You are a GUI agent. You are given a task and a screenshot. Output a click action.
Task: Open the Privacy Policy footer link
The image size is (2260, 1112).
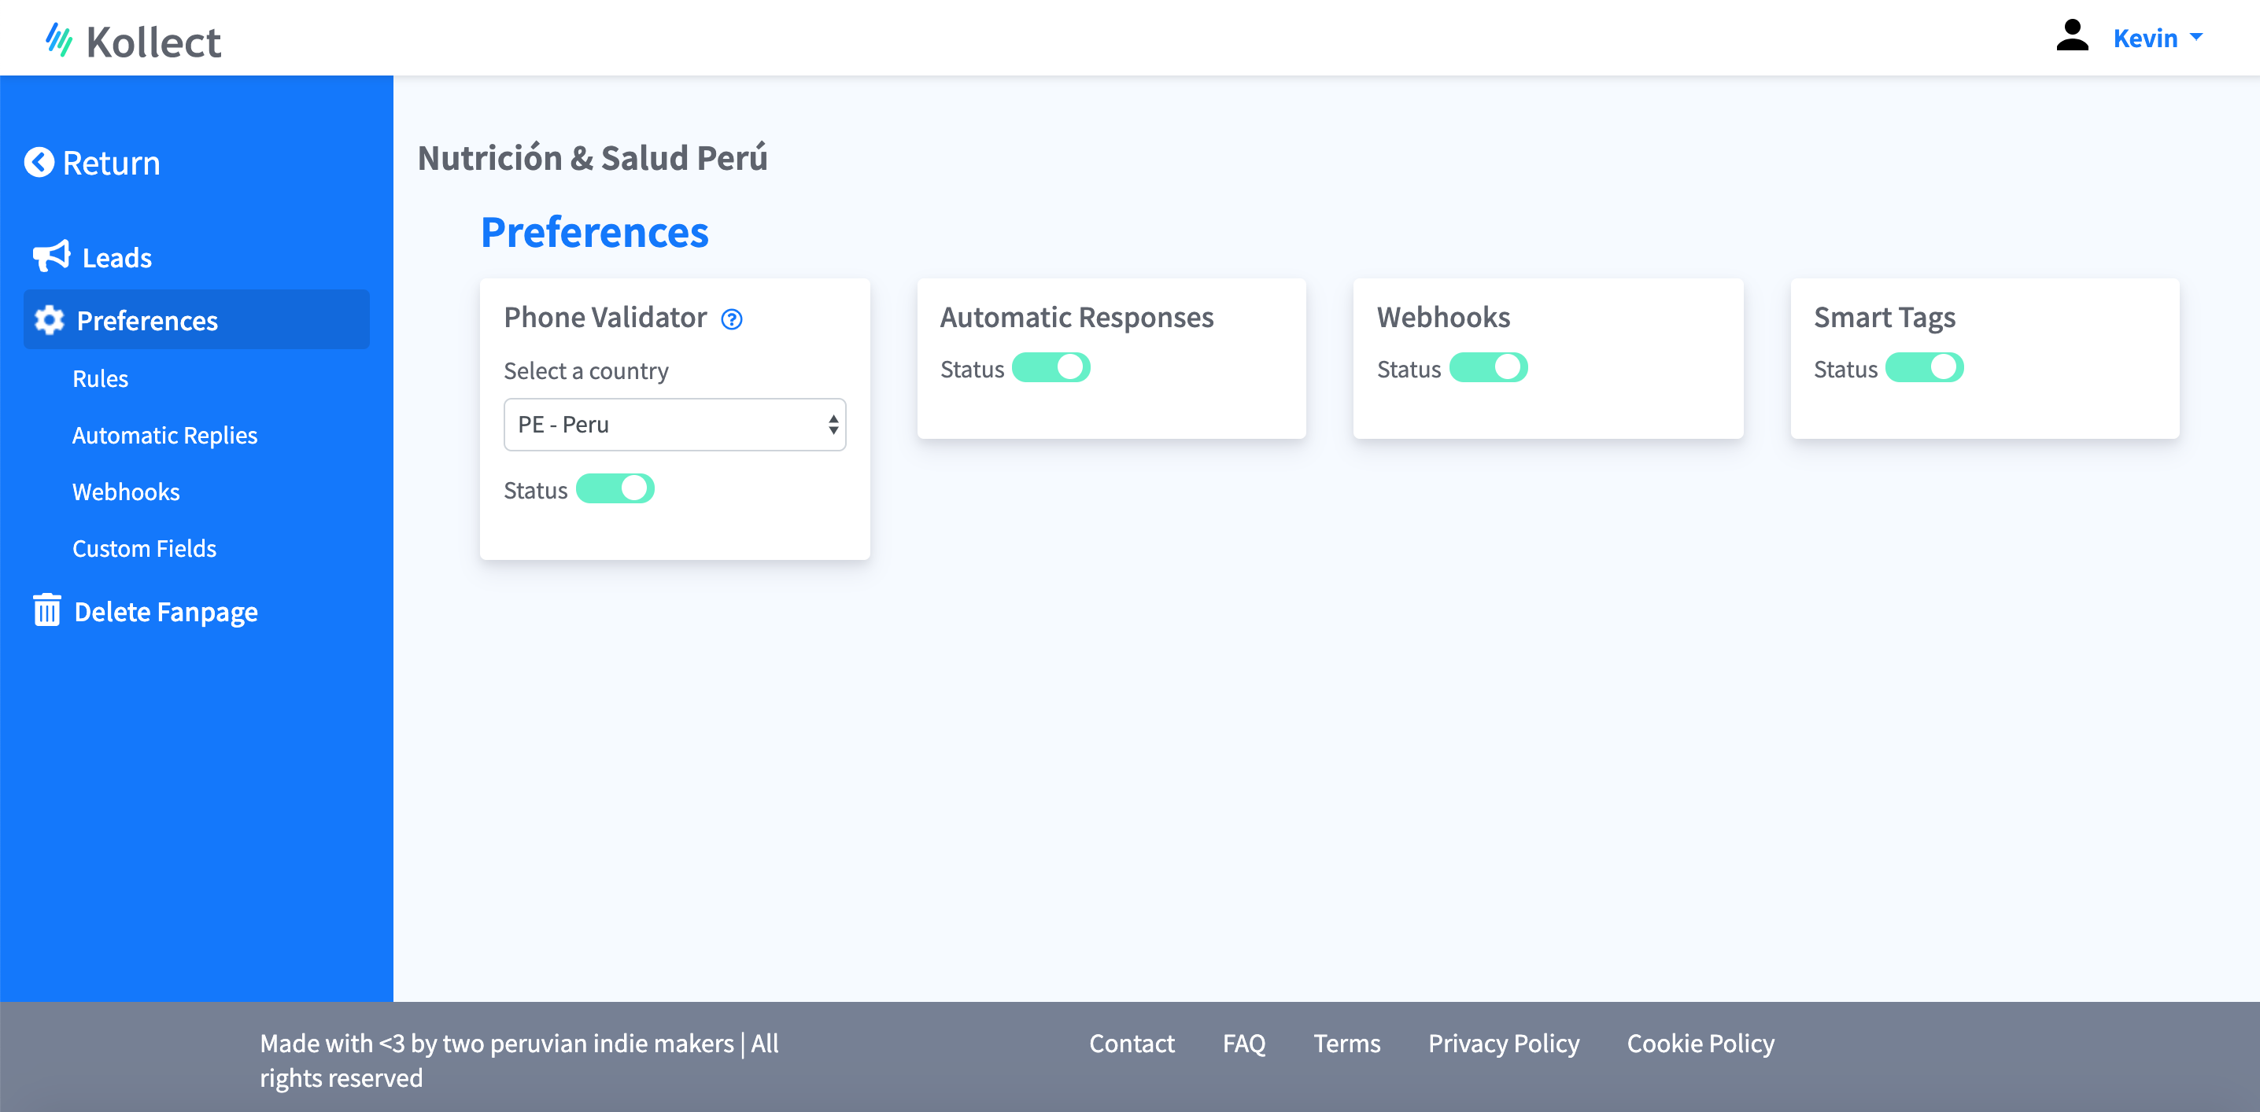pyautogui.click(x=1503, y=1043)
